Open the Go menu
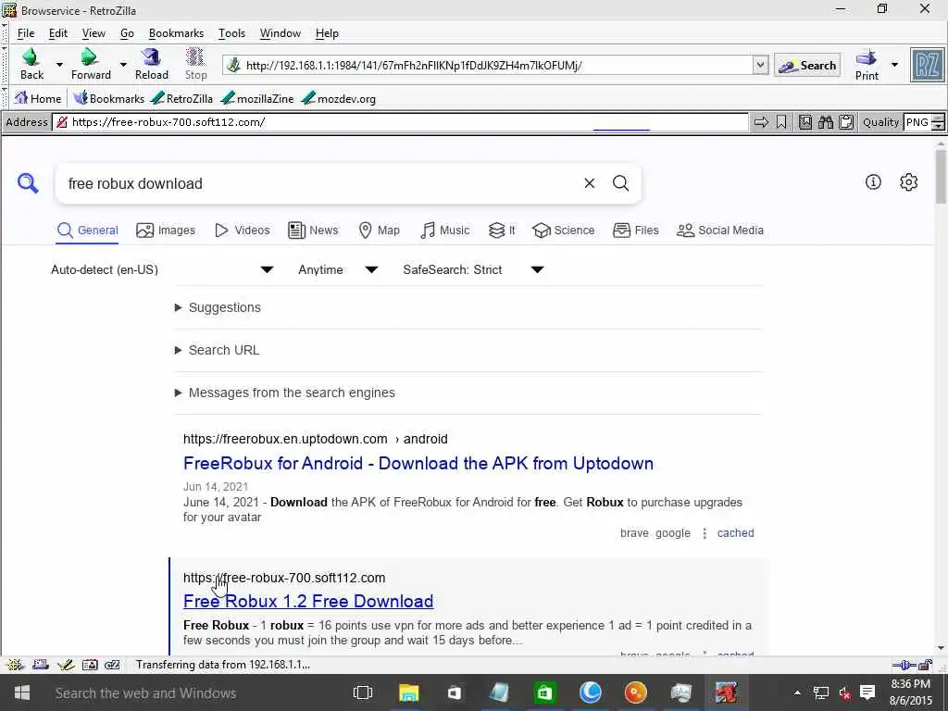This screenshot has width=948, height=711. [x=127, y=33]
